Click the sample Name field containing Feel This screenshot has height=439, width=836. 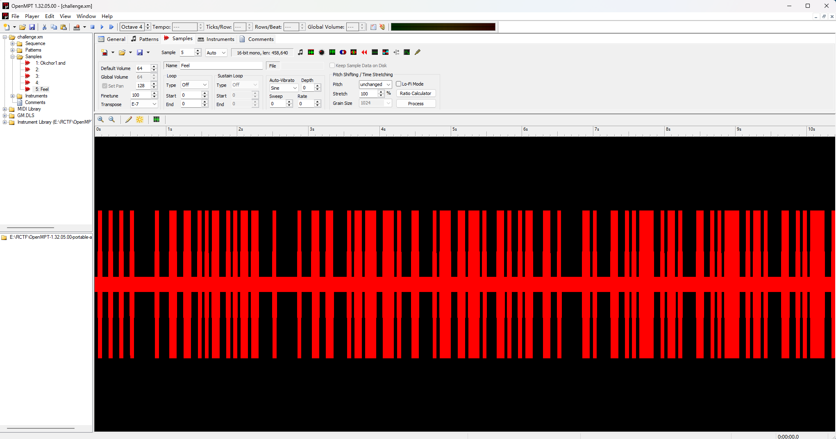click(x=220, y=66)
